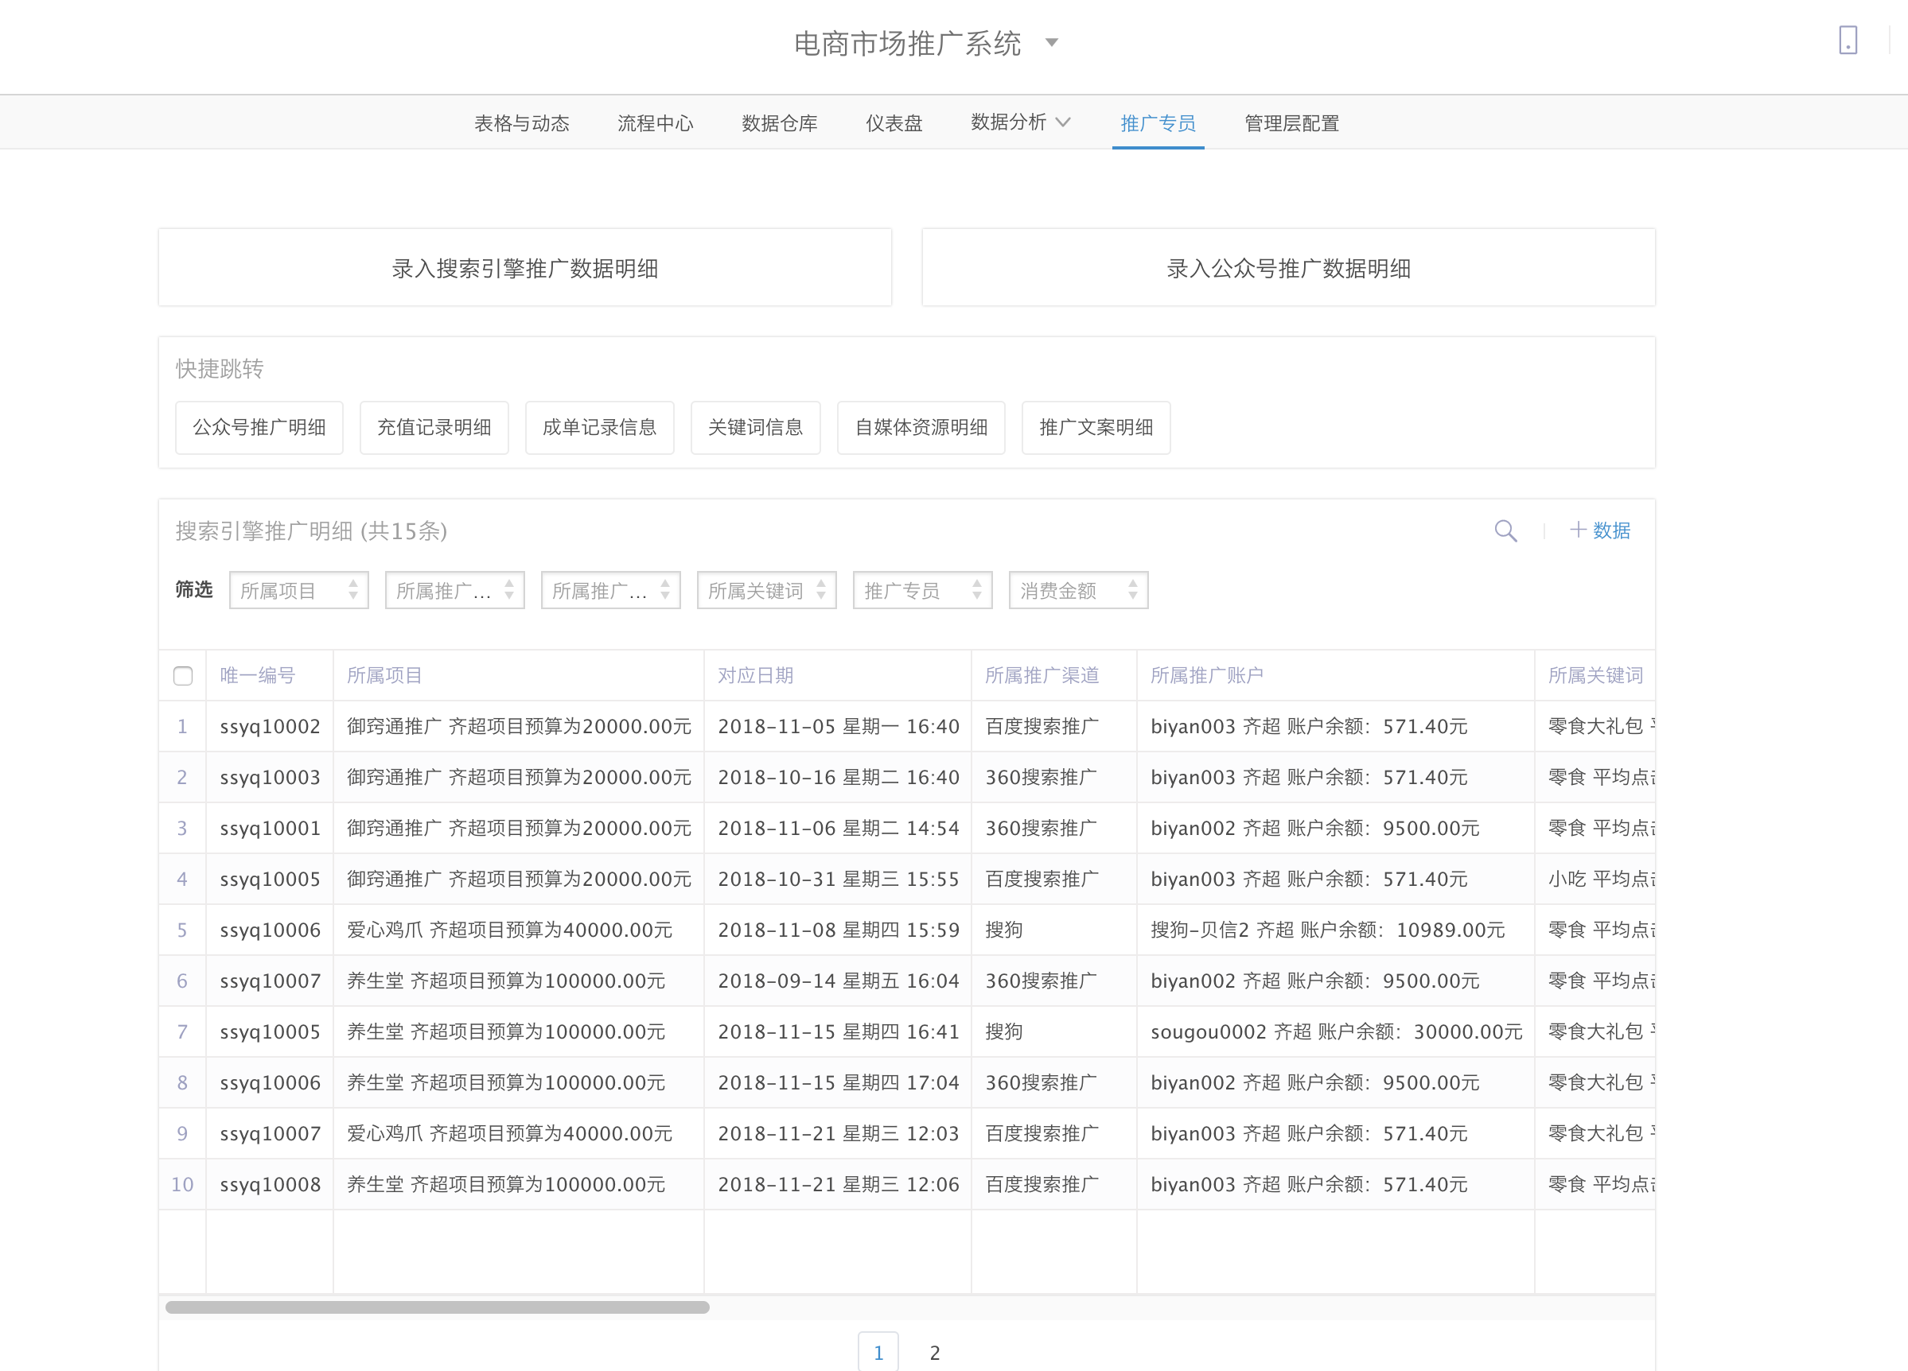Click cell ssyq10003 in row 2

pyautogui.click(x=270, y=778)
